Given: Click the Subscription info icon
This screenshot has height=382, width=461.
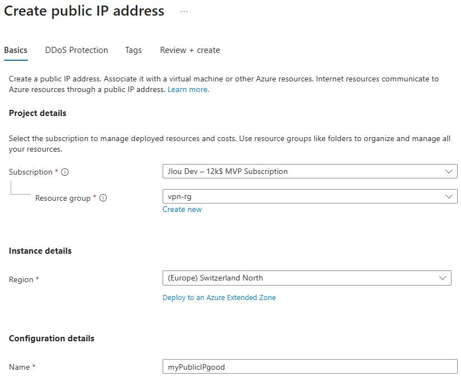Looking at the screenshot, I should tap(65, 172).
